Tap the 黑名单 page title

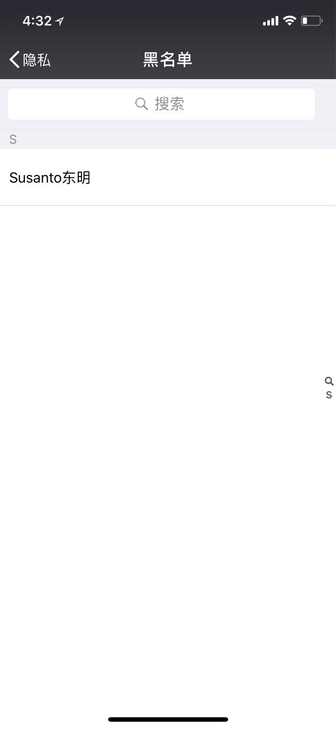pos(168,60)
